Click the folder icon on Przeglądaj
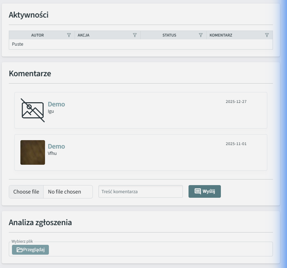This screenshot has width=287, height=268. pyautogui.click(x=20, y=250)
